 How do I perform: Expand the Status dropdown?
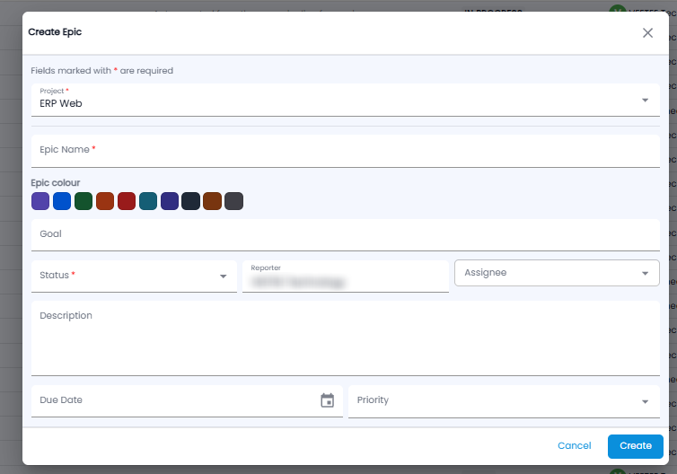click(x=134, y=276)
